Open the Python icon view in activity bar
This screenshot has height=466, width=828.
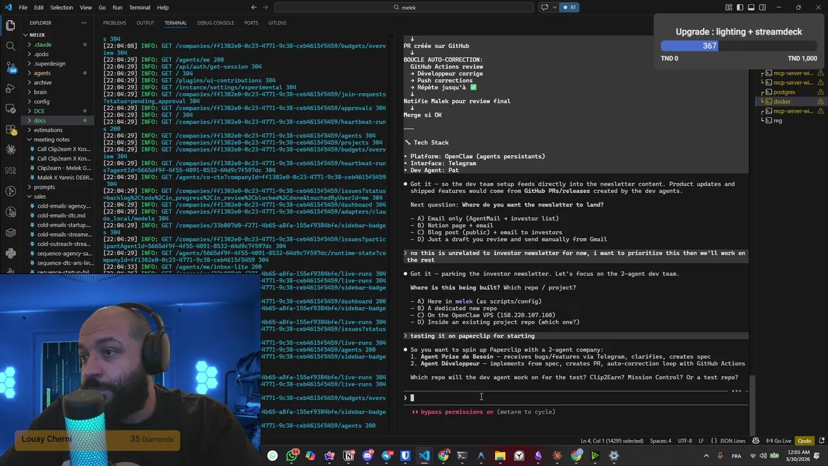[10, 253]
